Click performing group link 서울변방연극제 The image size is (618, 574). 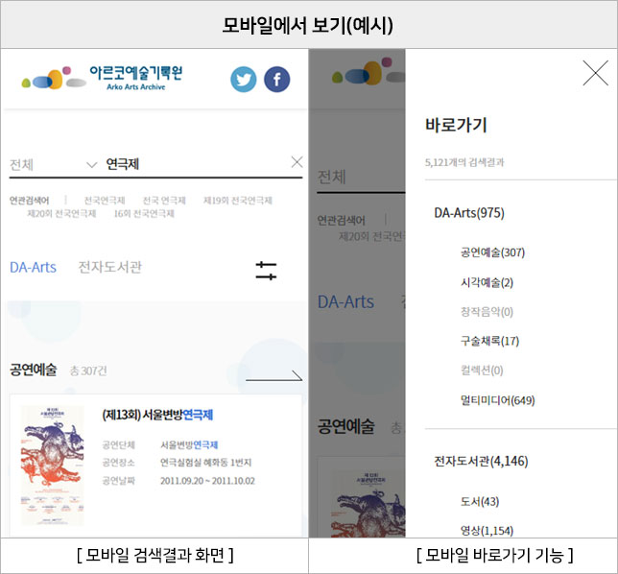(189, 445)
